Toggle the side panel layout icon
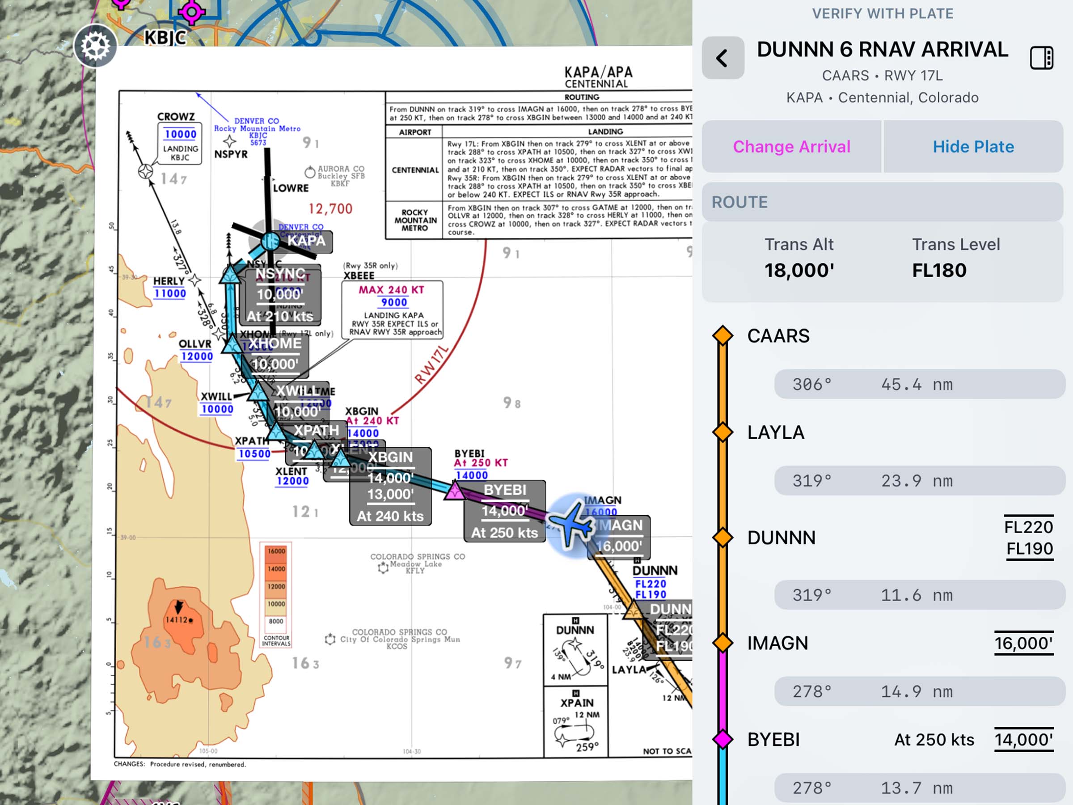 tap(1041, 58)
